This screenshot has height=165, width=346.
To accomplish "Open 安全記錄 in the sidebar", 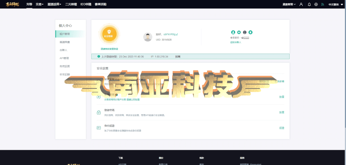I will pyautogui.click(x=65, y=74).
